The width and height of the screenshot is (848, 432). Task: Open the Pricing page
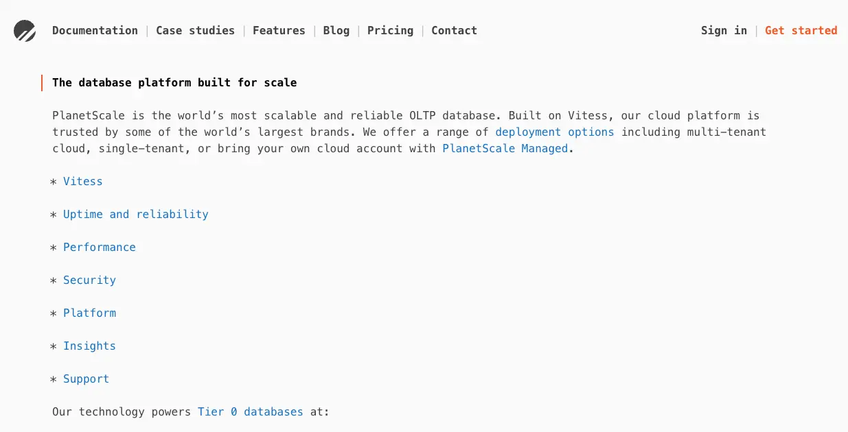point(390,30)
